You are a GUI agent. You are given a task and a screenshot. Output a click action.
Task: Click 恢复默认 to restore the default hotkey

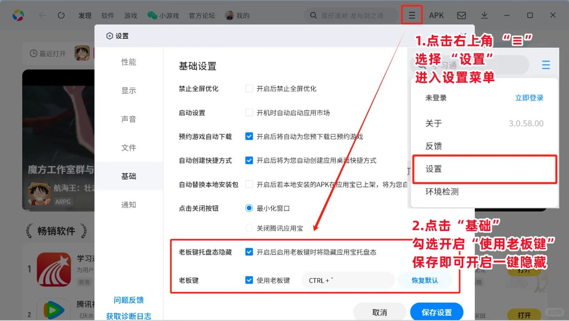coord(425,280)
